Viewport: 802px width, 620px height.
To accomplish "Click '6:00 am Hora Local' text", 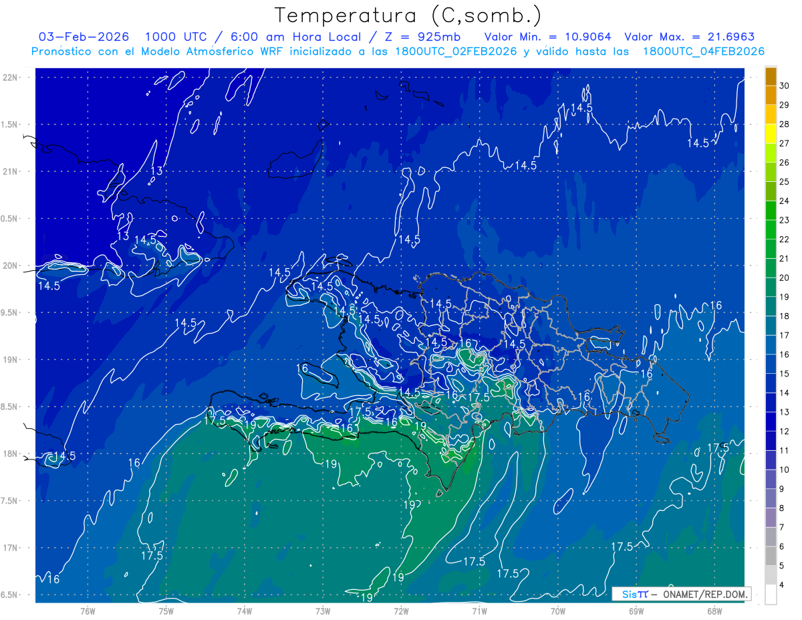I will [x=295, y=37].
